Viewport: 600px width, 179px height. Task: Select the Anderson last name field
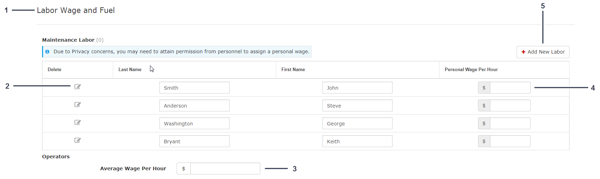[194, 106]
